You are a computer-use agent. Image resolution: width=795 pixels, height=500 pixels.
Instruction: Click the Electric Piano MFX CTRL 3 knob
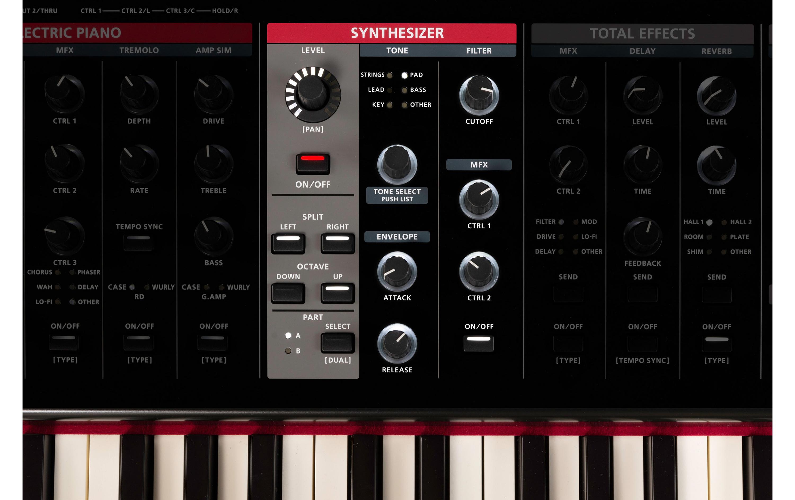(65, 236)
